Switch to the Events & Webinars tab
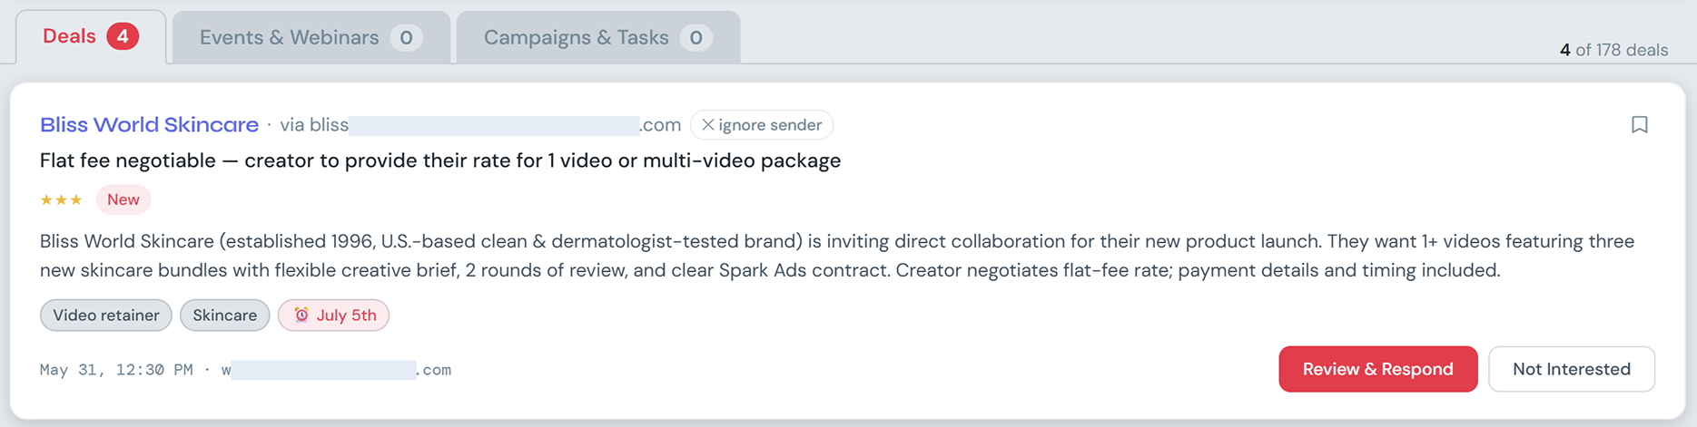The height and width of the screenshot is (427, 1697). click(311, 37)
